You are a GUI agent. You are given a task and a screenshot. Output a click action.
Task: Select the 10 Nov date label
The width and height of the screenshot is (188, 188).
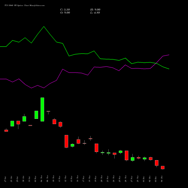click(x=53, y=179)
